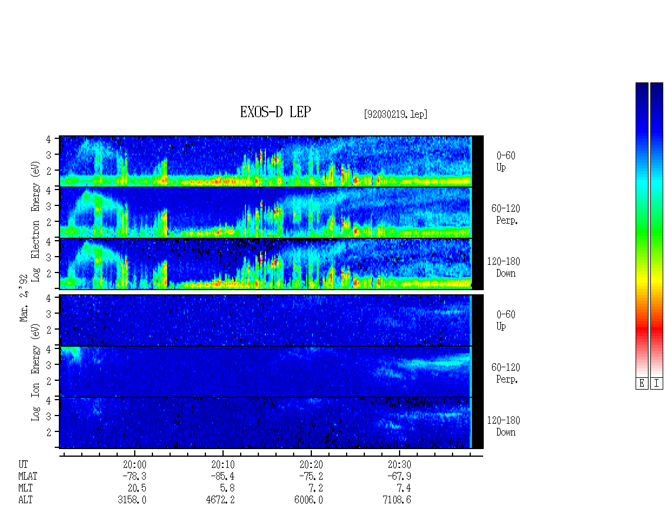The height and width of the screenshot is (515, 665).
Task: Click the Log Ion Energy (eV) axis label
Action: click(35, 372)
